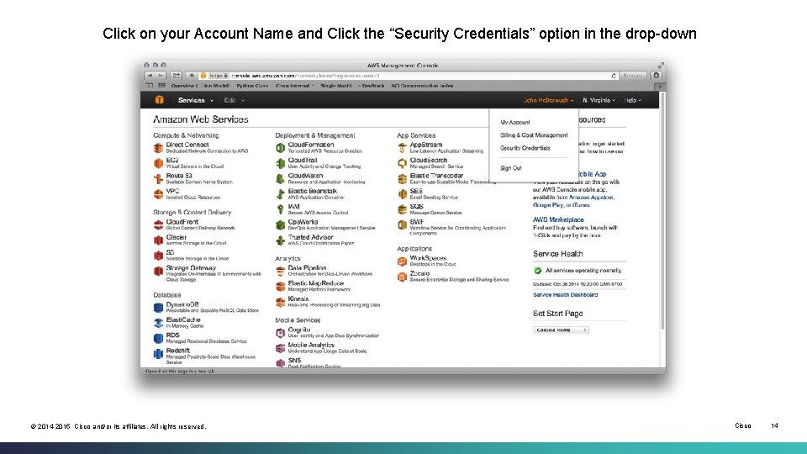The width and height of the screenshot is (807, 454).
Task: Open Cognito service icon
Action: [x=281, y=333]
